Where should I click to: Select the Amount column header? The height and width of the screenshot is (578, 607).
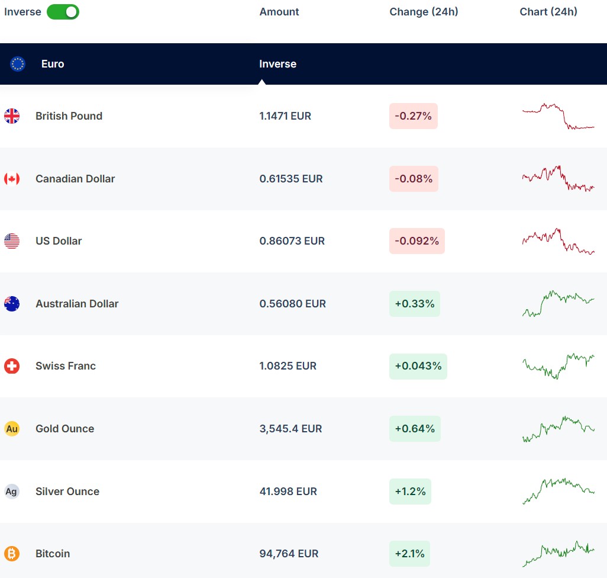tap(279, 12)
